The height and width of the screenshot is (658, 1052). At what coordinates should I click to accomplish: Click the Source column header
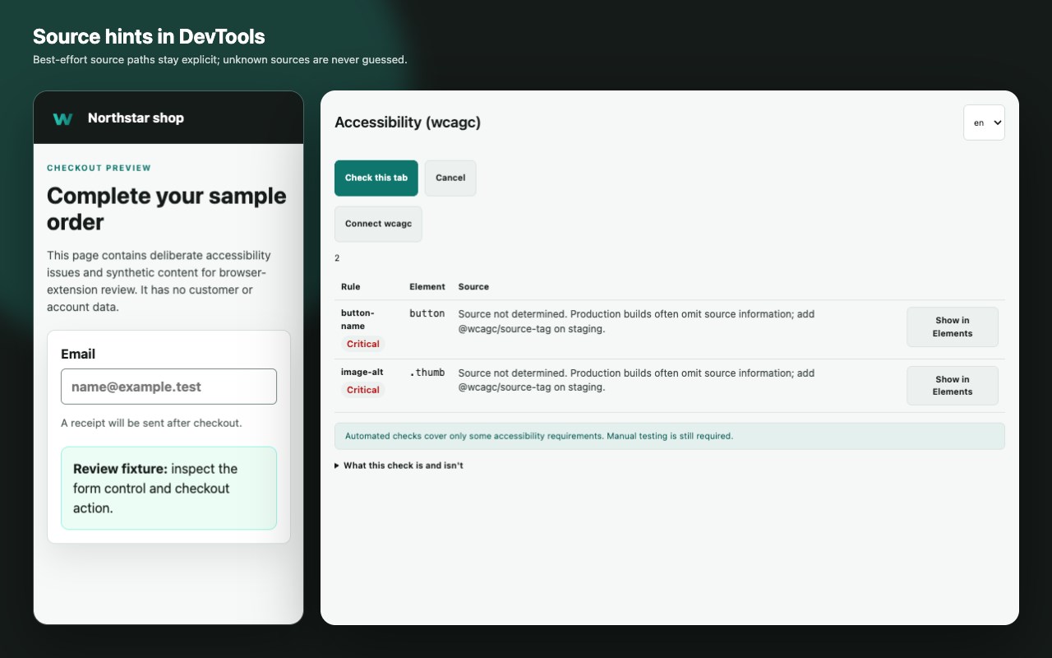[x=473, y=287]
